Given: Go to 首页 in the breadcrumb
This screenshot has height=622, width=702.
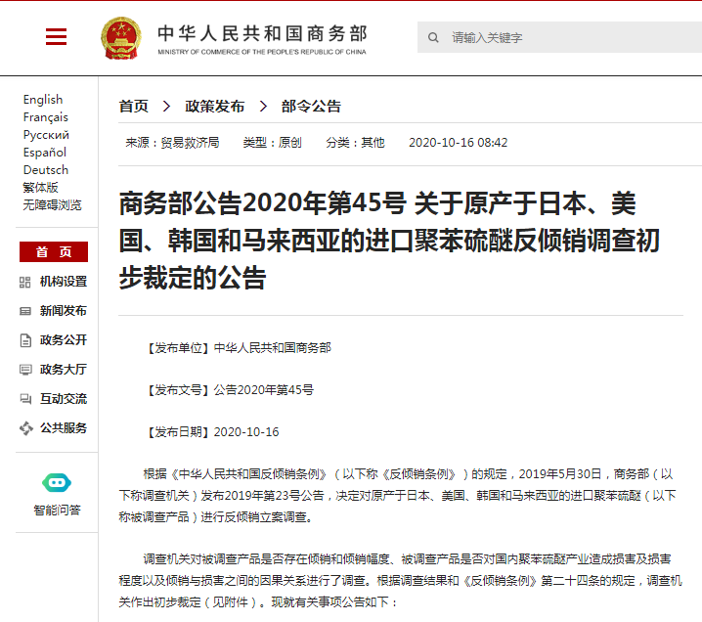Looking at the screenshot, I should point(133,107).
